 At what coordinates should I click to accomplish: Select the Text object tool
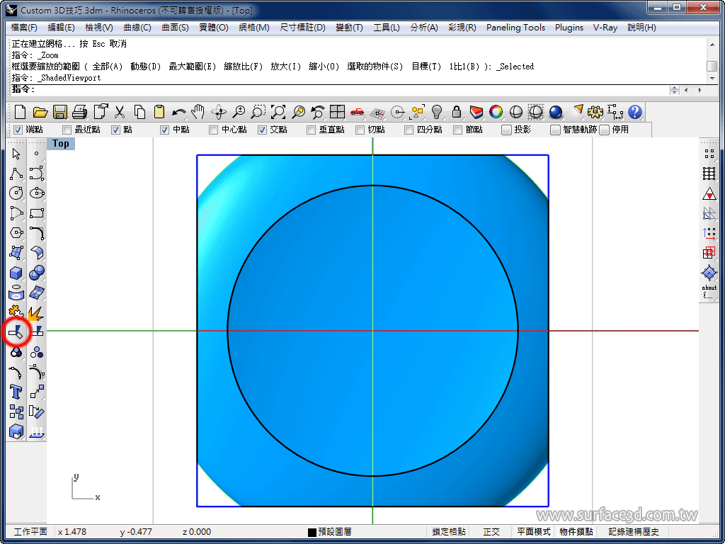tap(16, 392)
